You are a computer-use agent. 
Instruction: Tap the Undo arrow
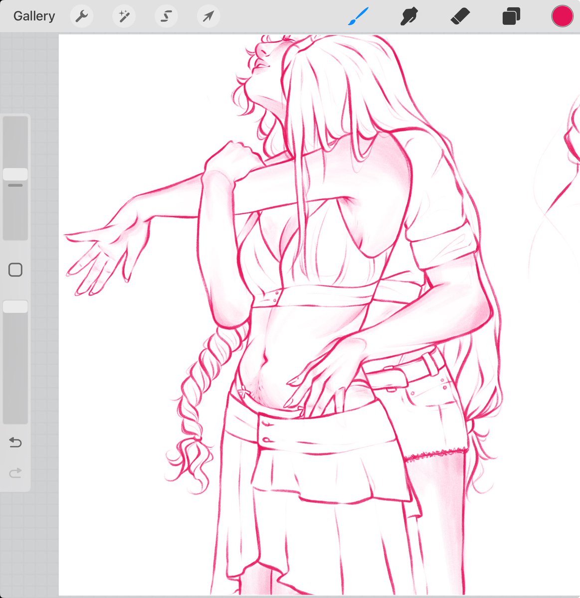(15, 442)
